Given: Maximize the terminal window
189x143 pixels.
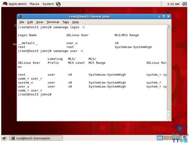Looking at the screenshot, I should pyautogui.click(x=164, y=16).
